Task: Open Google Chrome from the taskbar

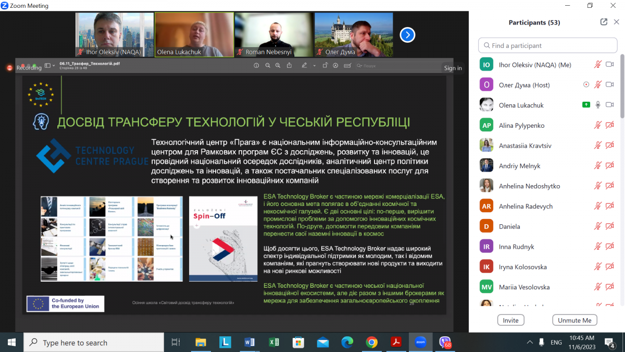Action: [x=371, y=343]
